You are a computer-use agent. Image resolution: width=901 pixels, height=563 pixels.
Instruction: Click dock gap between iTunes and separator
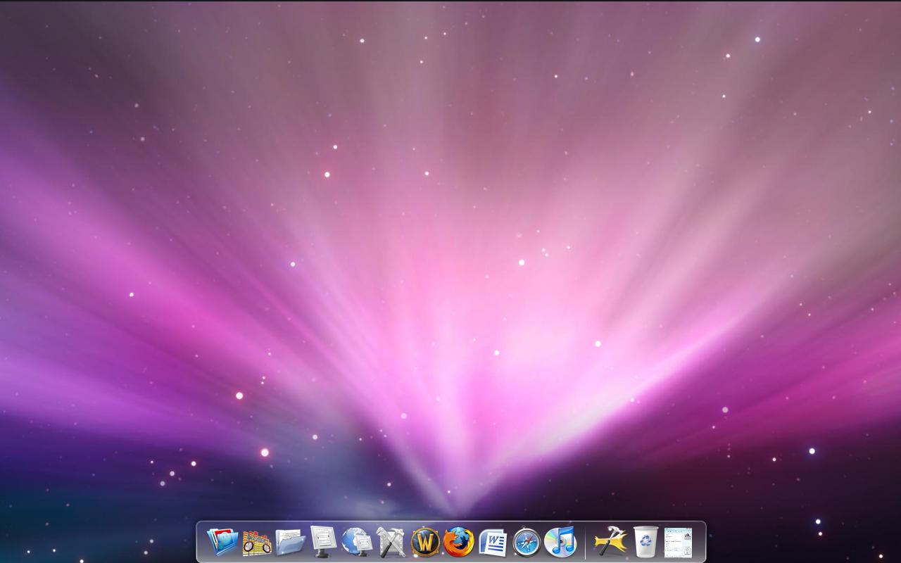[x=580, y=543]
